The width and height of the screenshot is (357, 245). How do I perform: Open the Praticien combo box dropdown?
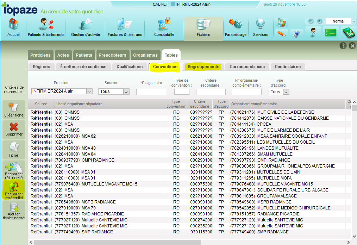click(89, 91)
